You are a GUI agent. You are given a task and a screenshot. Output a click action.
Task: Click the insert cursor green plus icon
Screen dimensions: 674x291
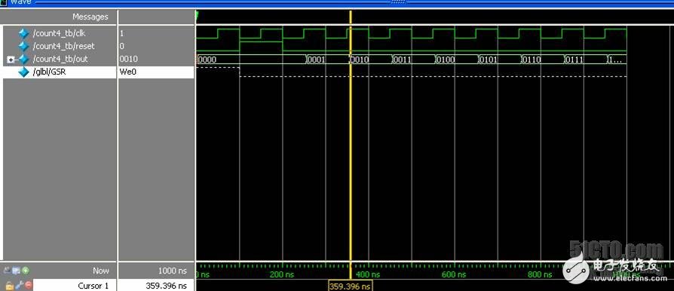[26, 271]
